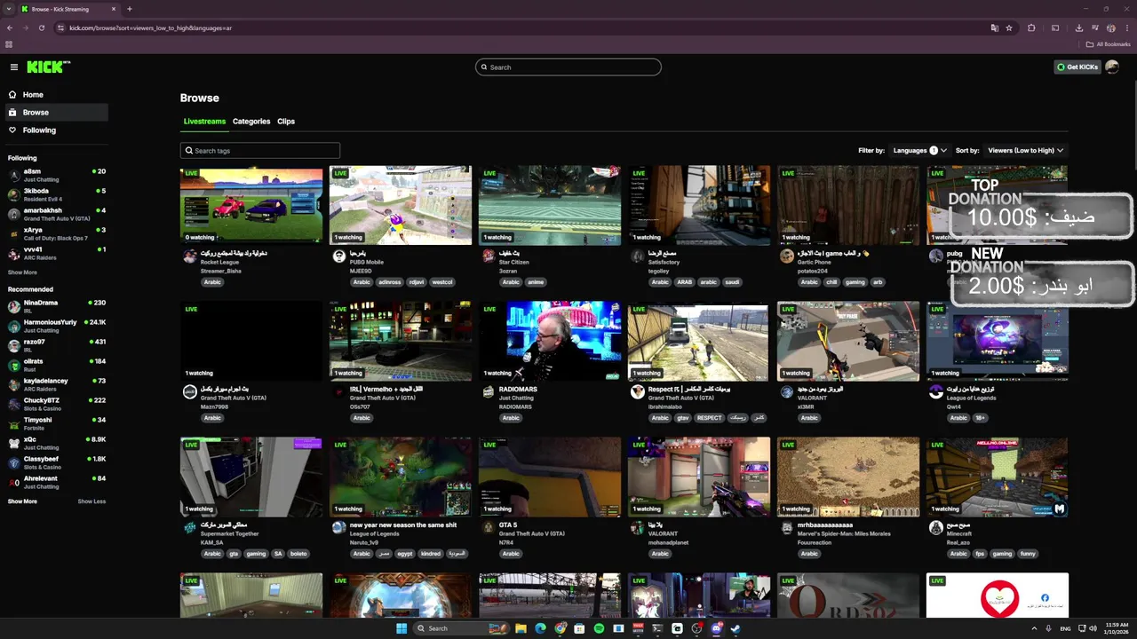Switch to the Categories tab
This screenshot has height=639, width=1137.
(x=251, y=122)
